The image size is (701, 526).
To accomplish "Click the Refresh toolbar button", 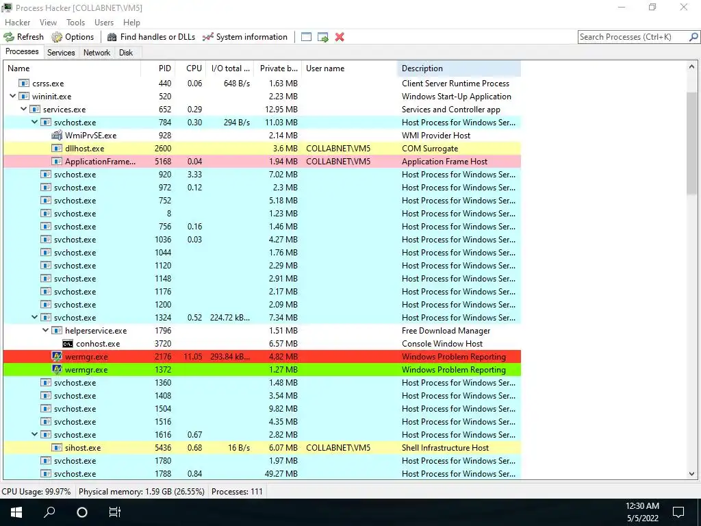I will 24,37.
